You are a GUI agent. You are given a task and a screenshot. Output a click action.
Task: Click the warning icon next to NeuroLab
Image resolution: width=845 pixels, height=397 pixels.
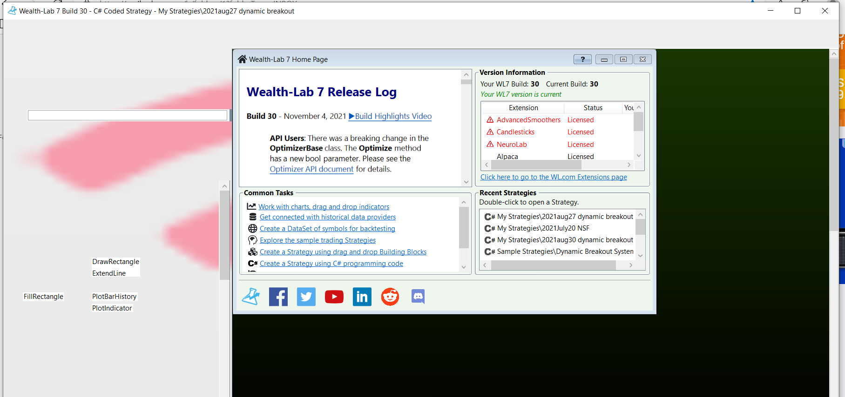490,144
